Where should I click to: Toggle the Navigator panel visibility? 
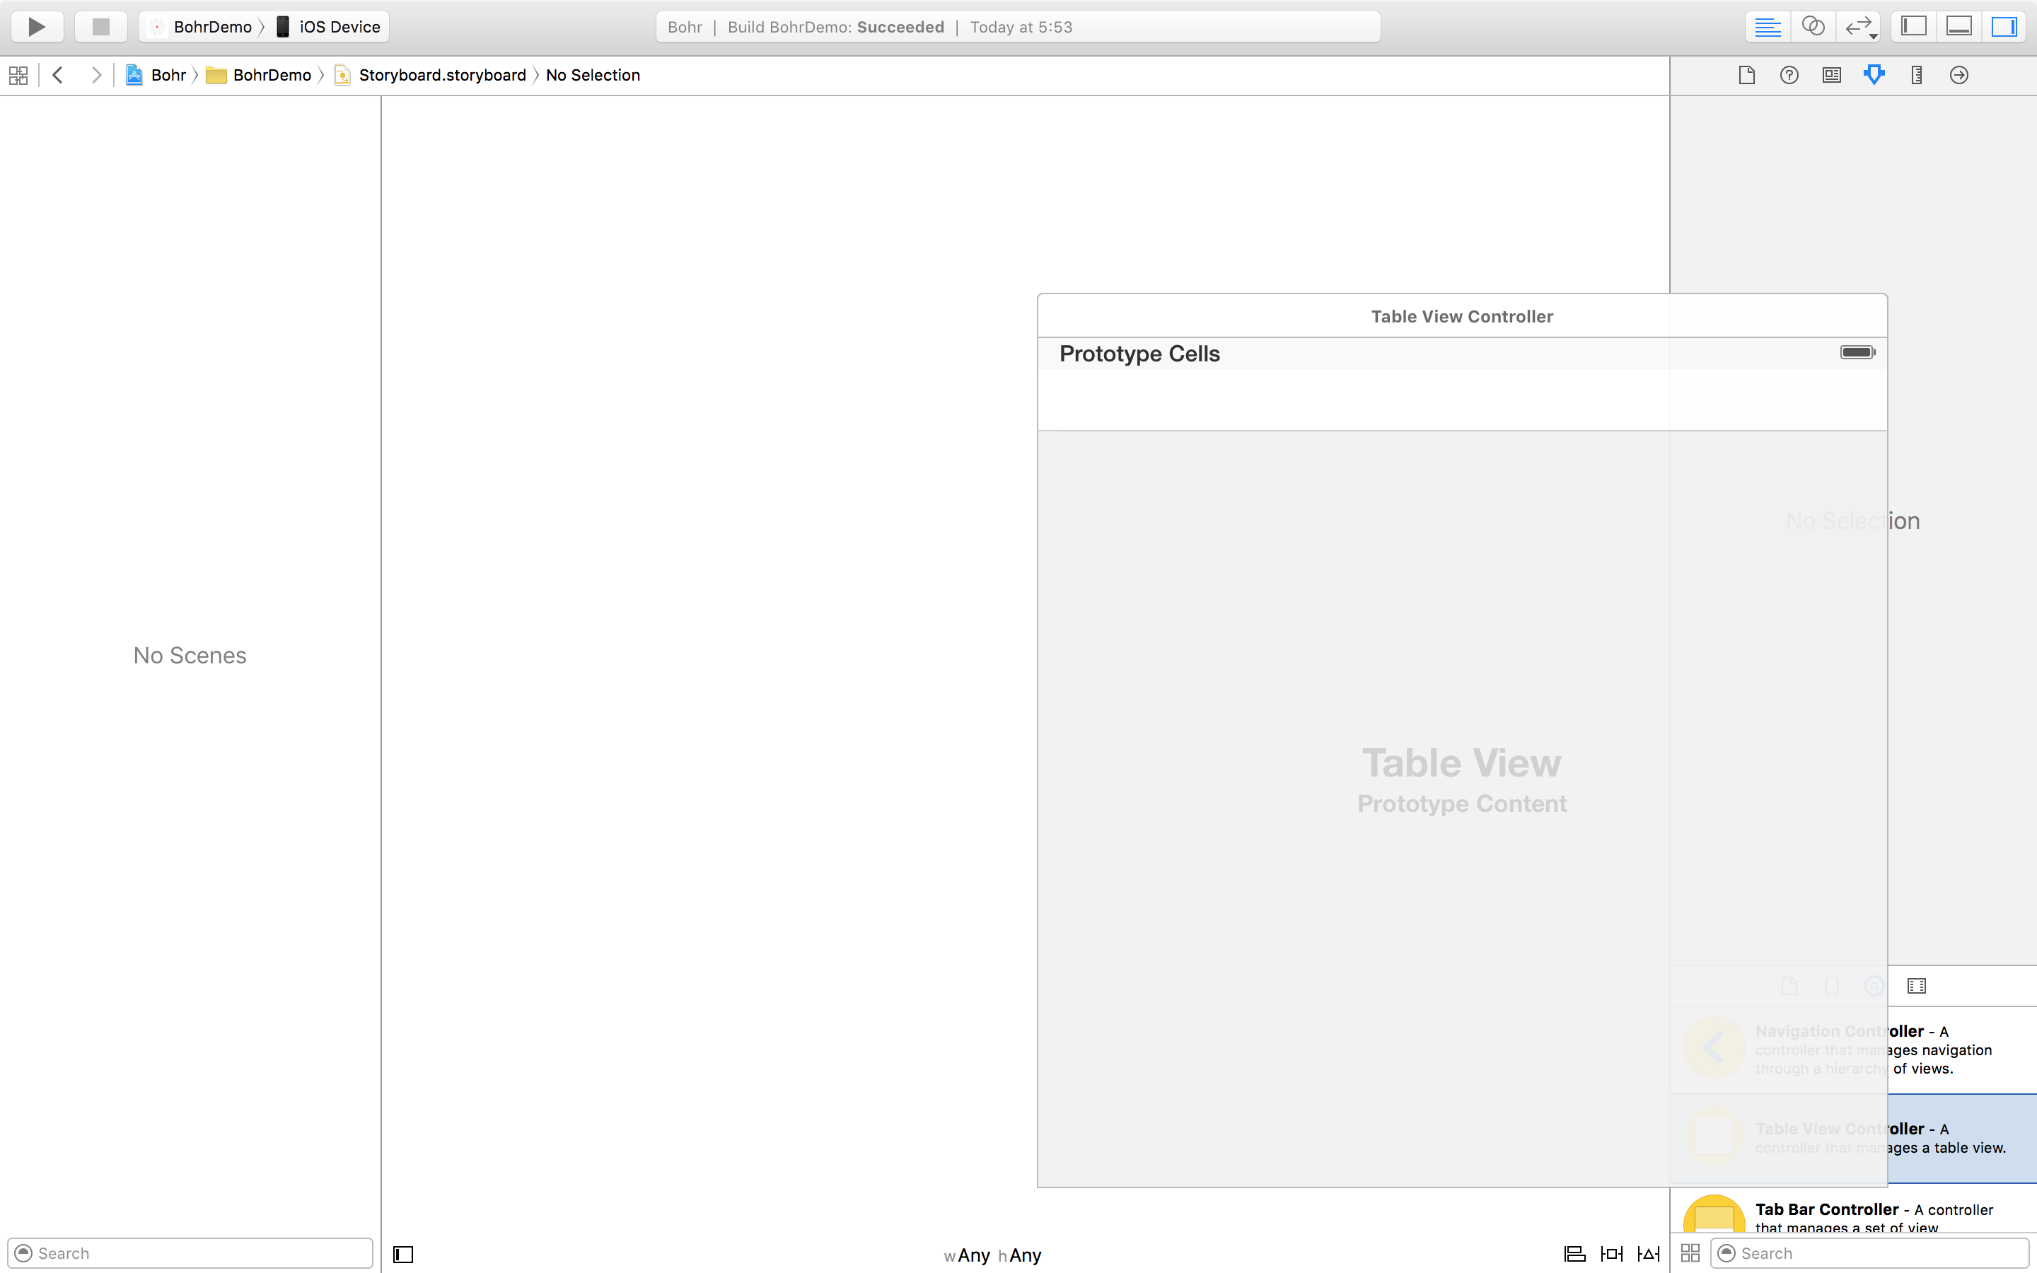1913,27
